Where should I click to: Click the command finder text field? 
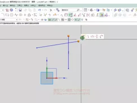[69, 10]
